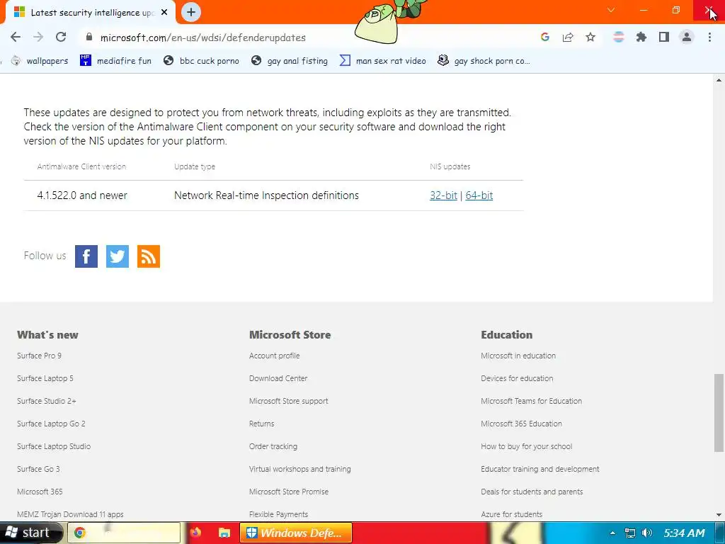Download the 64-bit NIS update

pos(479,195)
